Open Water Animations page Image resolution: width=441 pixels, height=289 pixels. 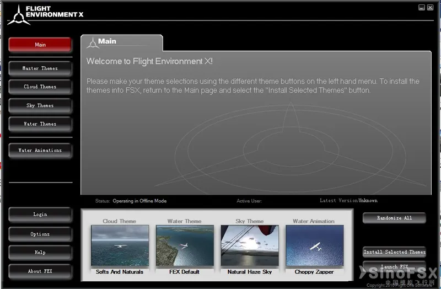40,150
